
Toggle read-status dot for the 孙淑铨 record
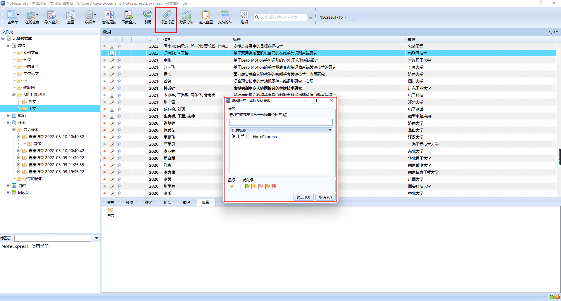(x=105, y=88)
